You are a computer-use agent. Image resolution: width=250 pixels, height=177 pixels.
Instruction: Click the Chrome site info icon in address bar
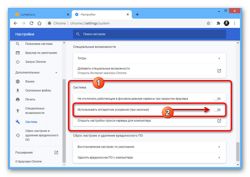(x=49, y=23)
